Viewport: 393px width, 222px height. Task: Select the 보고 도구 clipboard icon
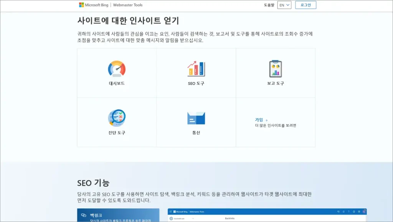276,69
